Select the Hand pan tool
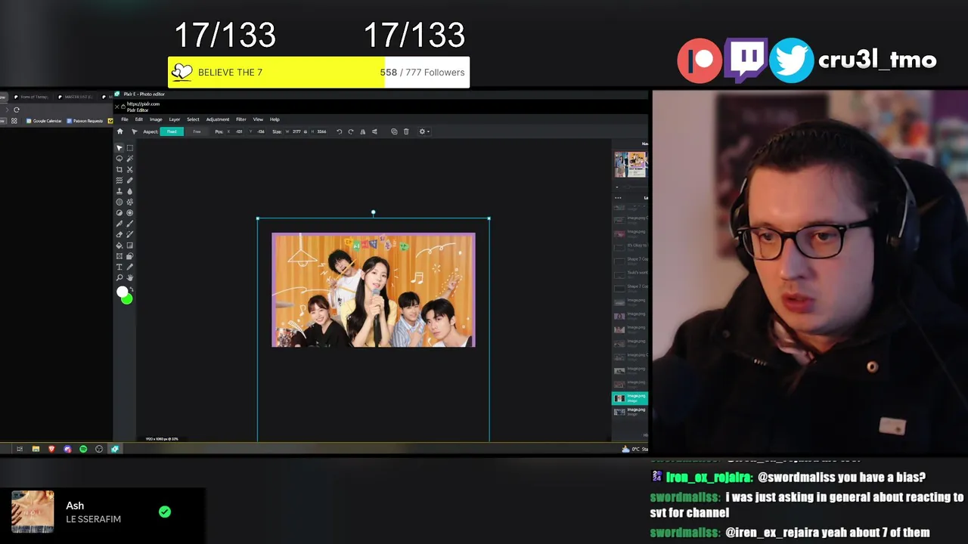 [130, 277]
